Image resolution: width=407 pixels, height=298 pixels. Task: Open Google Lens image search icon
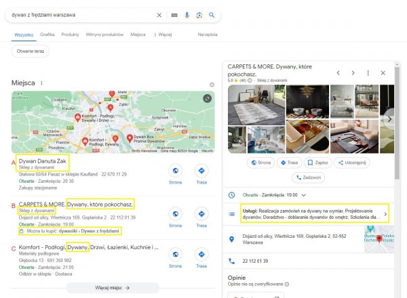click(199, 16)
